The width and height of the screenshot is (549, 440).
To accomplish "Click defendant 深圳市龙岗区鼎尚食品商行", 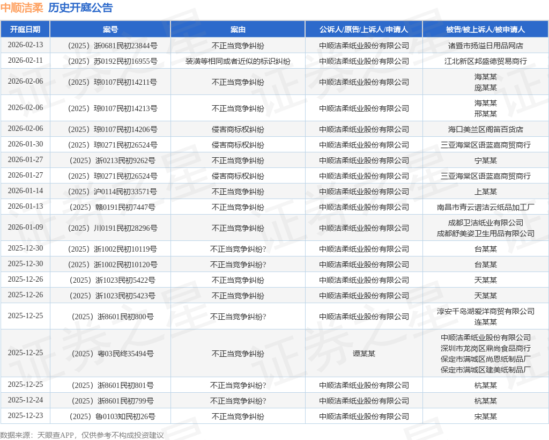I will [486, 349].
